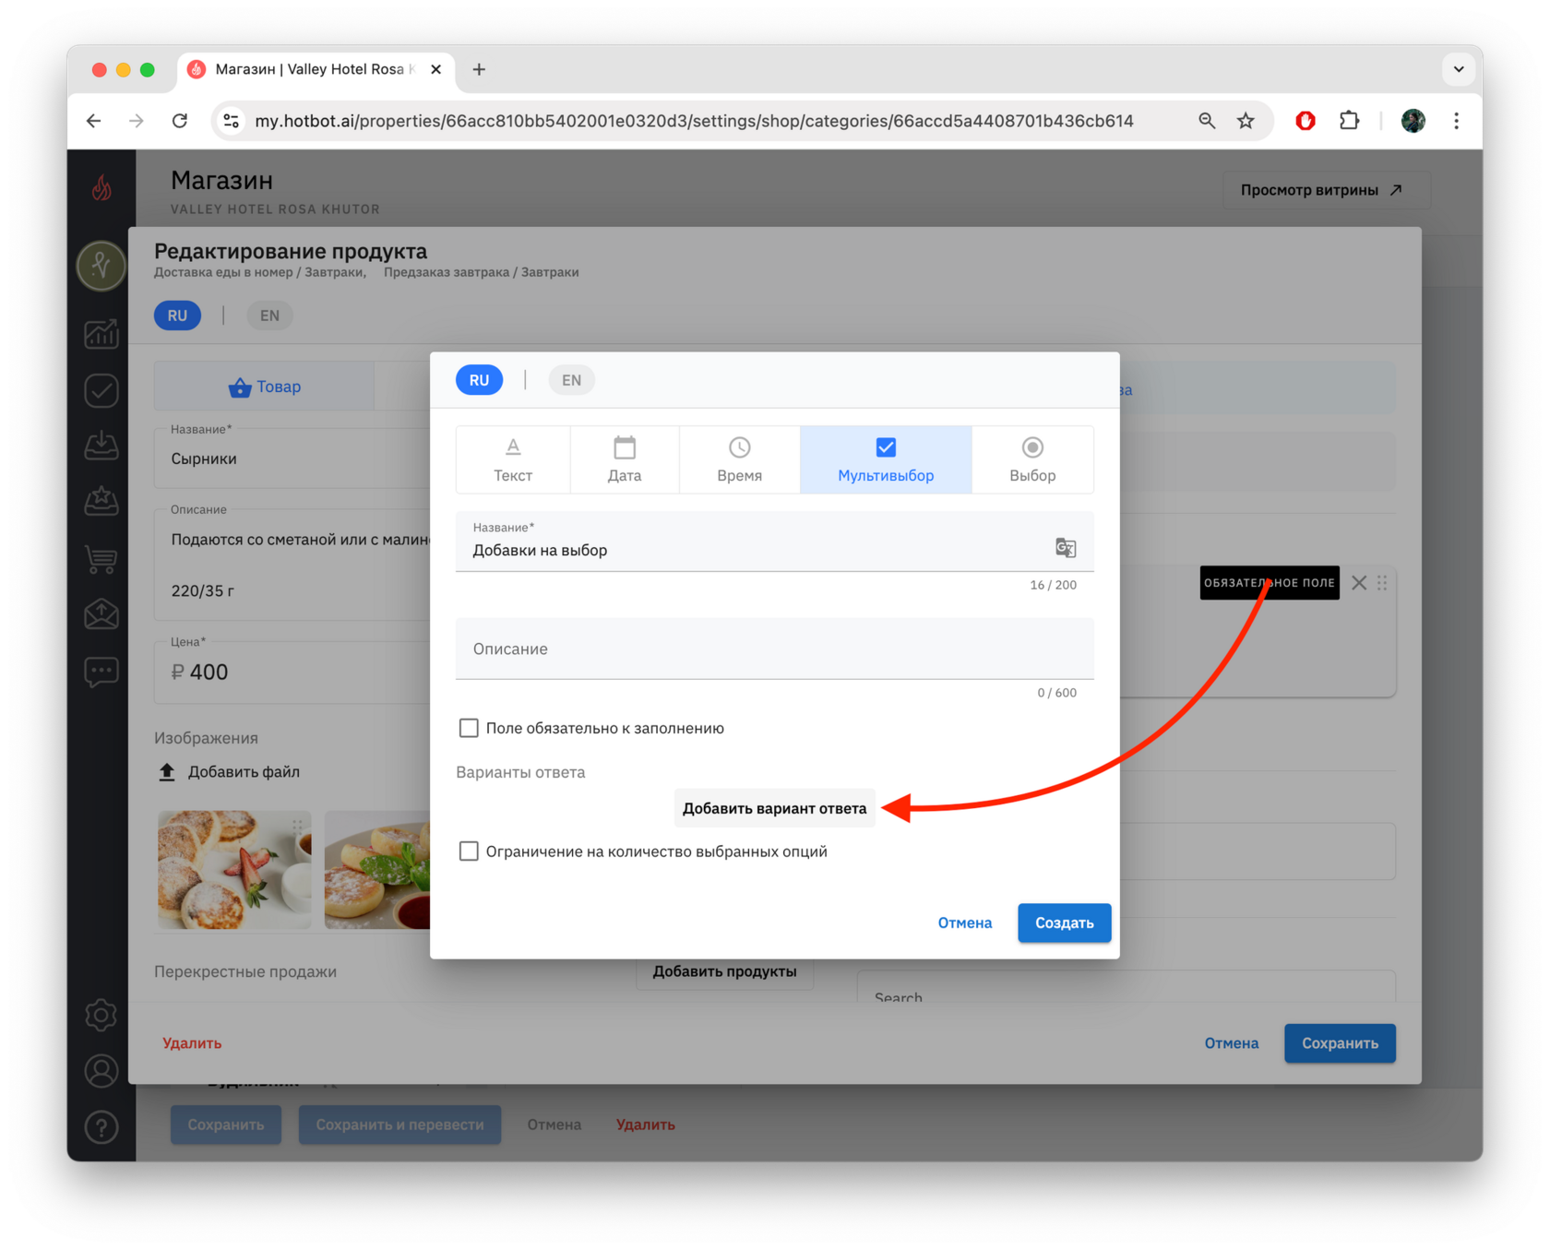This screenshot has height=1250, width=1550.
Task: Click the open envelope icon in the sidebar
Action: (101, 614)
